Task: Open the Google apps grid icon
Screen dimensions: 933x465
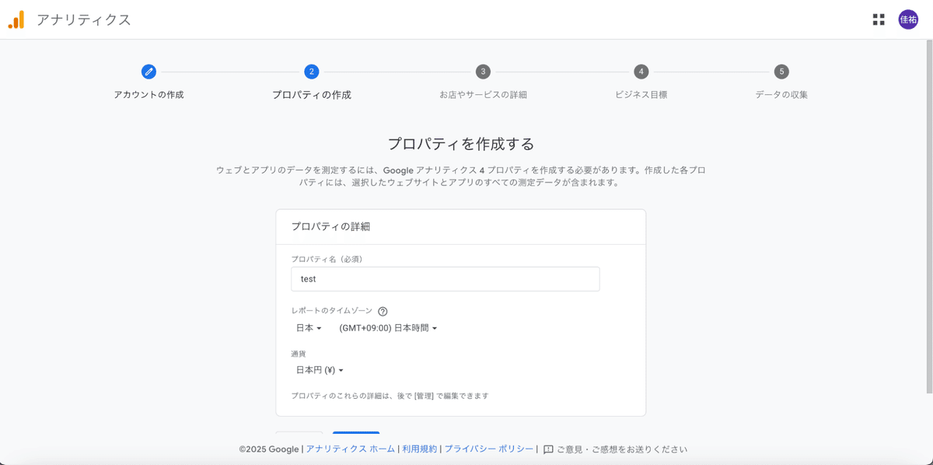Action: point(879,19)
